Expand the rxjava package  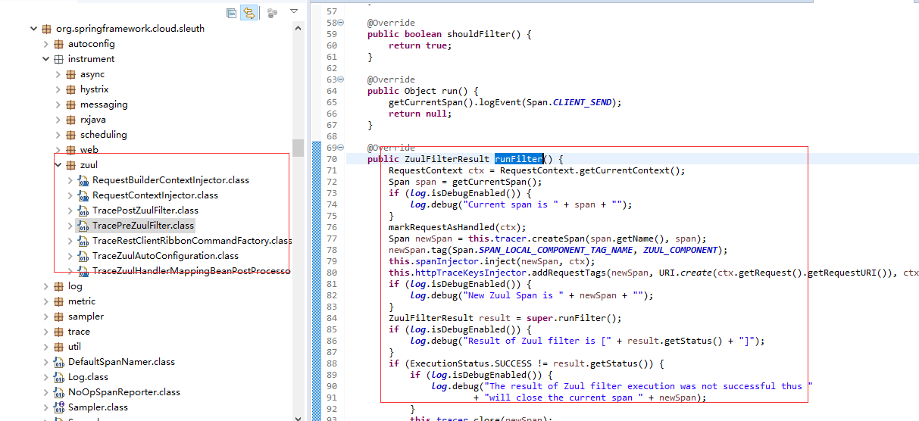pyautogui.click(x=58, y=120)
